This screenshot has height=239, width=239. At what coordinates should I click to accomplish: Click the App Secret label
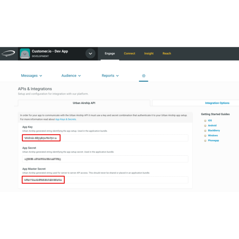click(x=29, y=148)
